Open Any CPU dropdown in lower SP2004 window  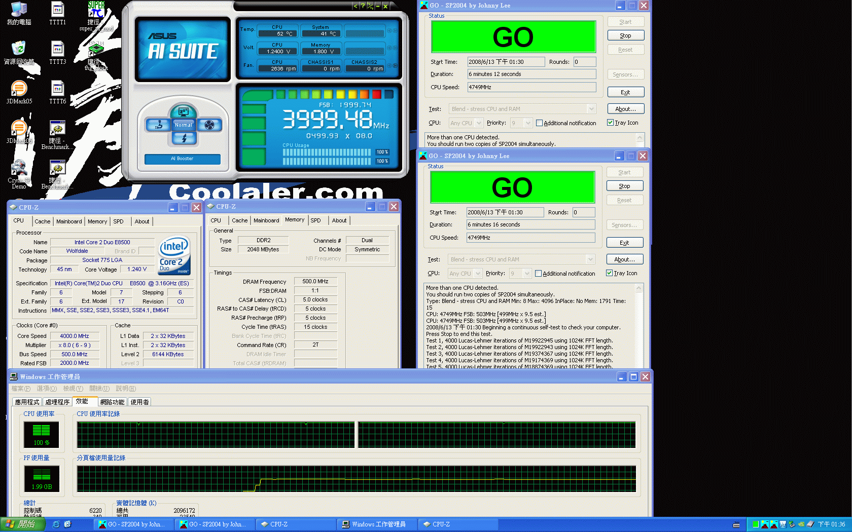[x=478, y=274]
